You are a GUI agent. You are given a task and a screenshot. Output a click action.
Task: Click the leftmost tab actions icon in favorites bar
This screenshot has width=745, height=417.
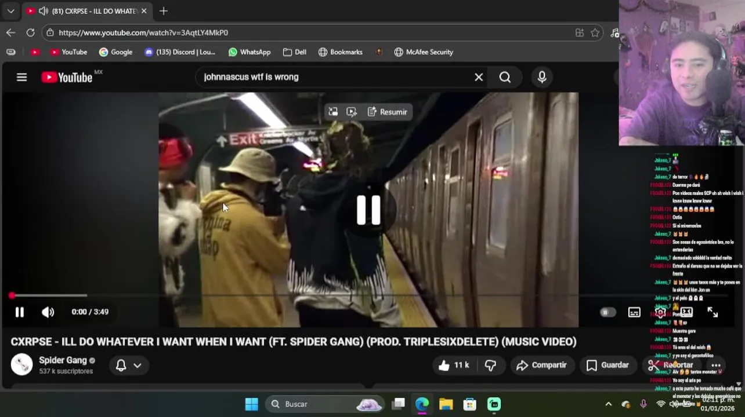[10, 52]
